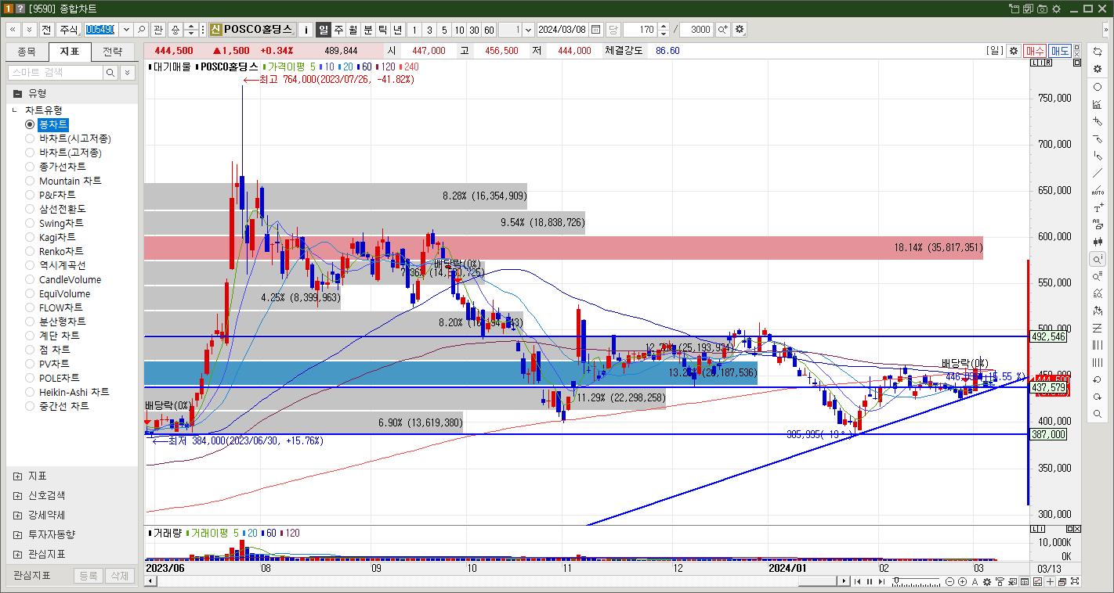1114x593 pixels.
Task: Toggle the crosshair plus icon in bottom toolbar
Action: (1050, 581)
